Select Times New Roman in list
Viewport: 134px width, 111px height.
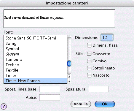click(x=35, y=81)
